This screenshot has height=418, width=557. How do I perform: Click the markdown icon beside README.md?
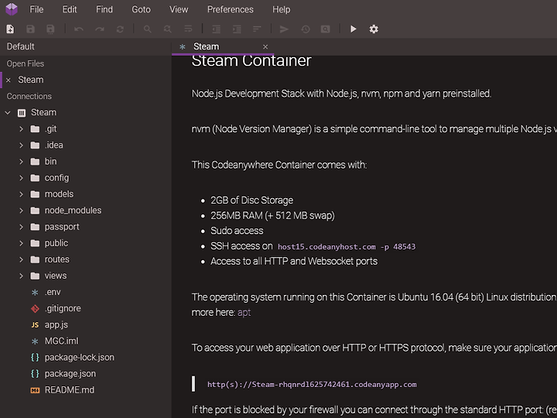click(x=35, y=390)
